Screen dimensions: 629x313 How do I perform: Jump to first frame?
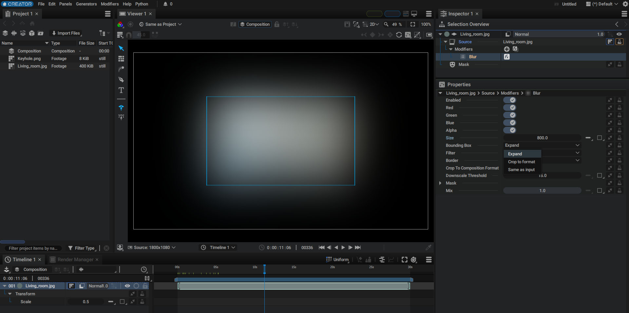coord(322,247)
